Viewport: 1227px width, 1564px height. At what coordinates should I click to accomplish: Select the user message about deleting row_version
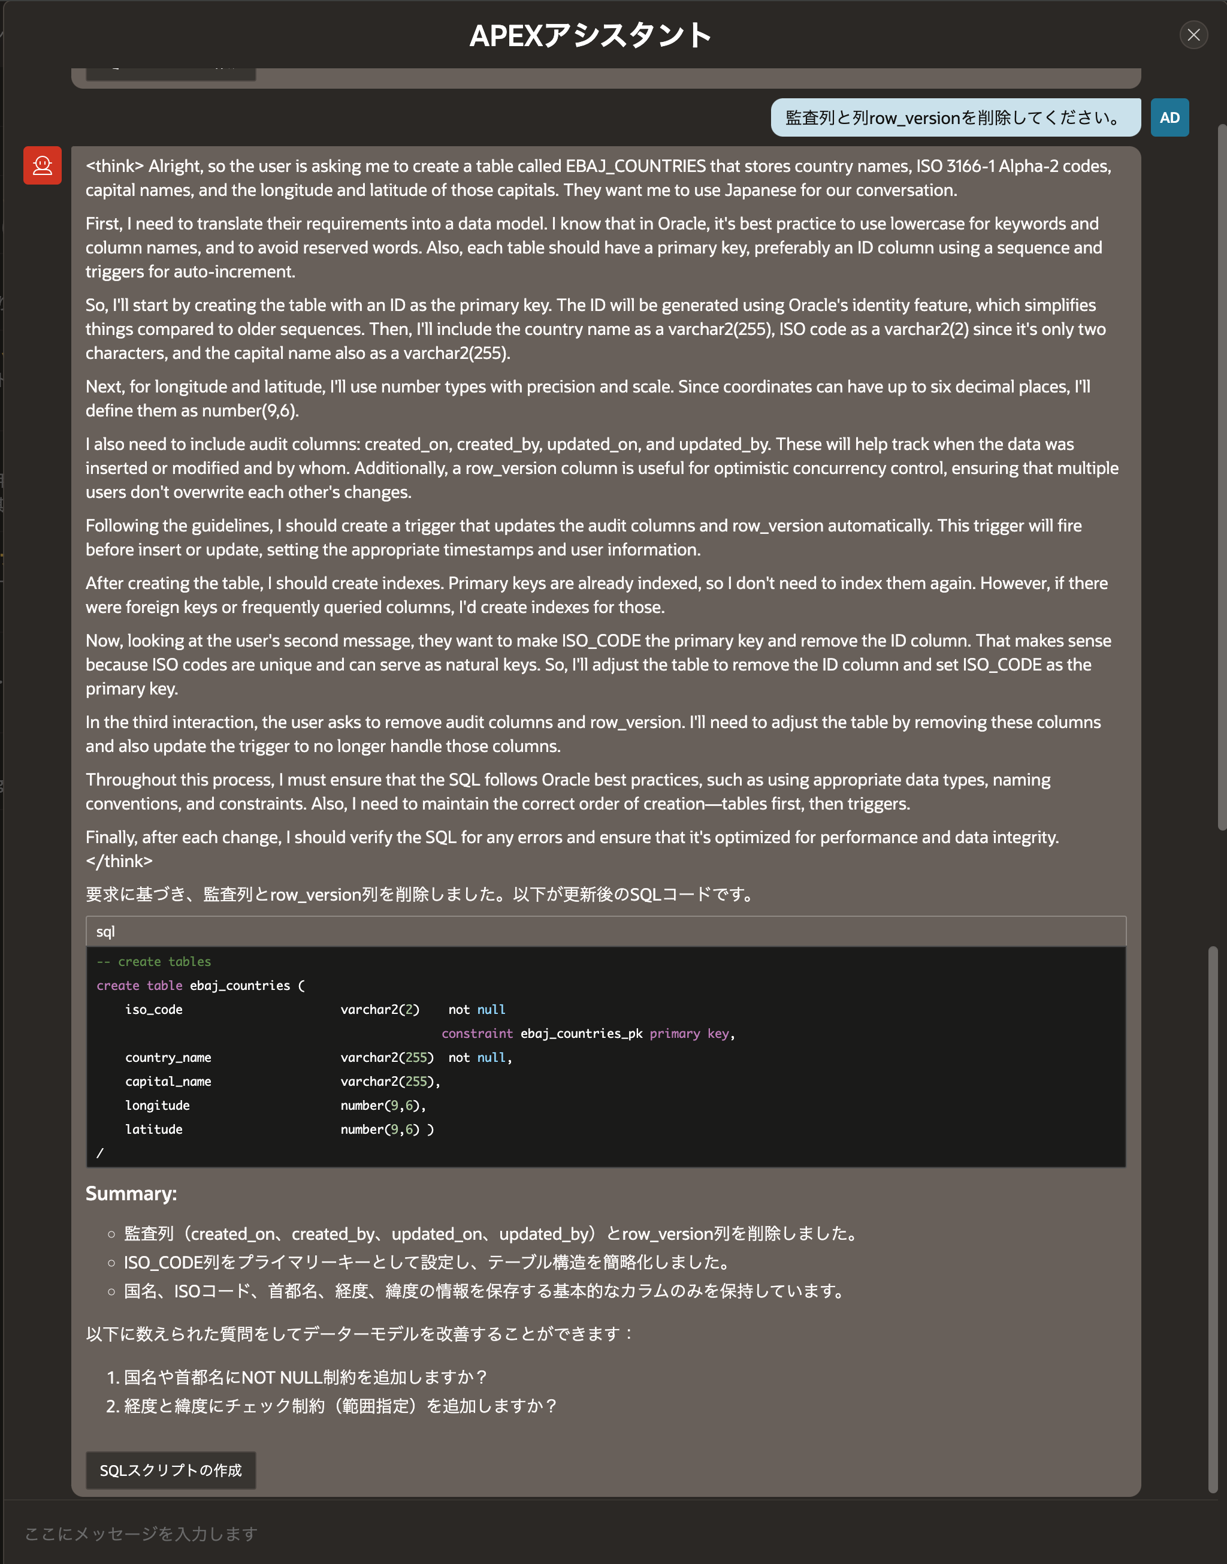955,117
